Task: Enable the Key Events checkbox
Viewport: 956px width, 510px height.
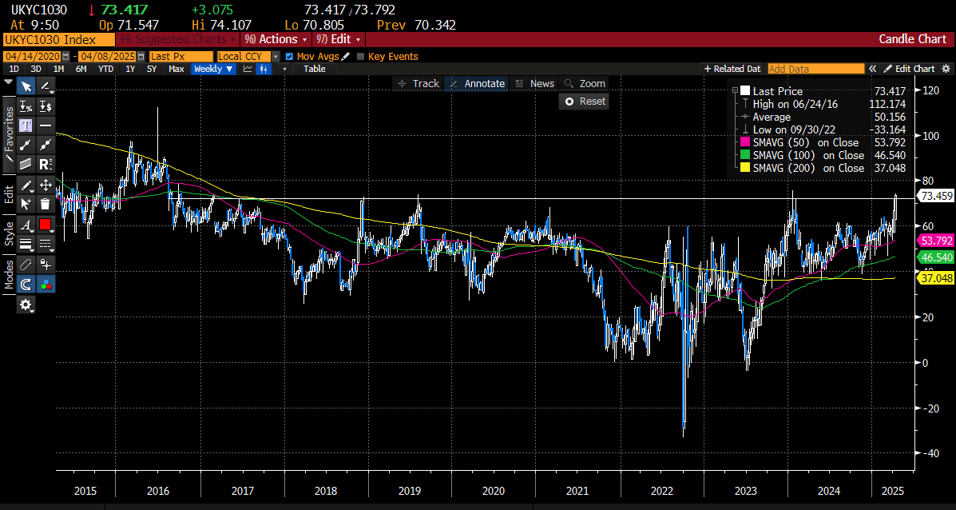Action: [361, 57]
